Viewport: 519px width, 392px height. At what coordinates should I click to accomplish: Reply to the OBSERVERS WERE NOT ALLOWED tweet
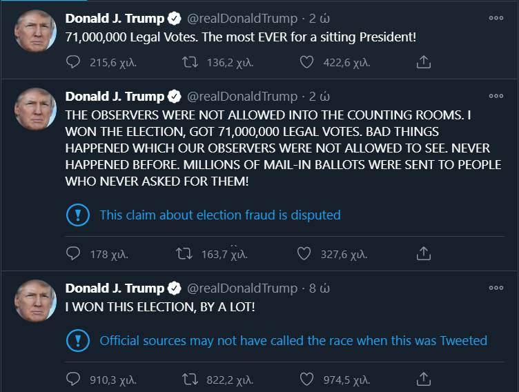click(74, 254)
